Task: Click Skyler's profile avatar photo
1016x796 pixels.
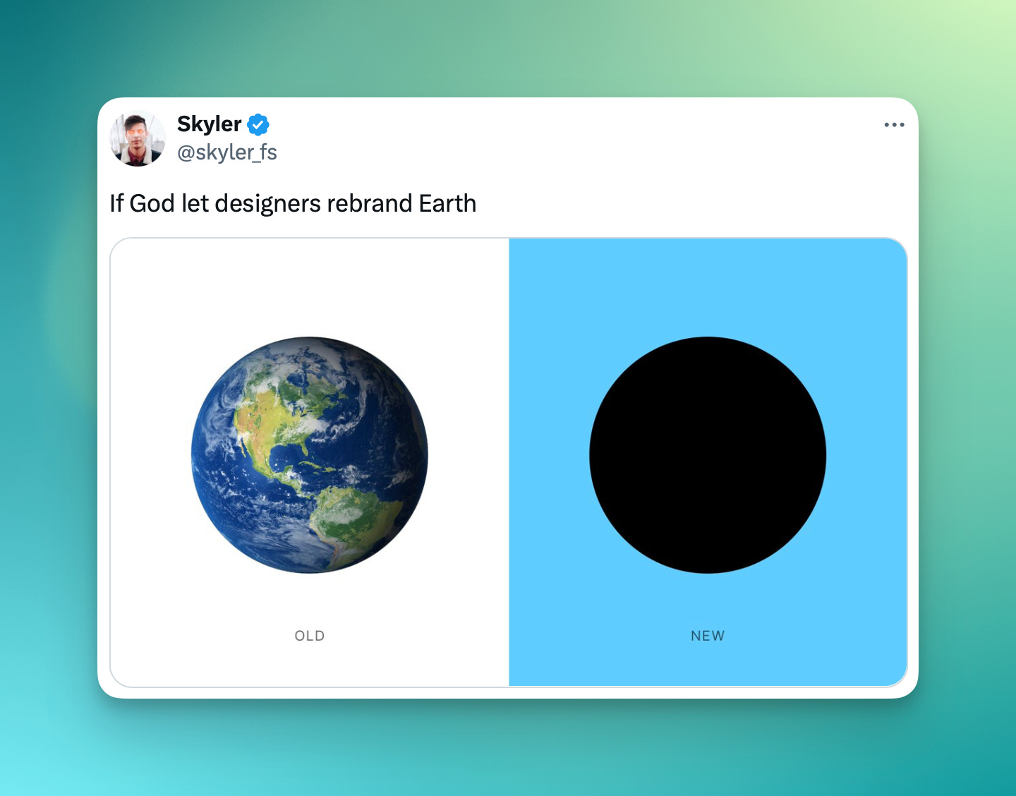Action: click(x=138, y=138)
